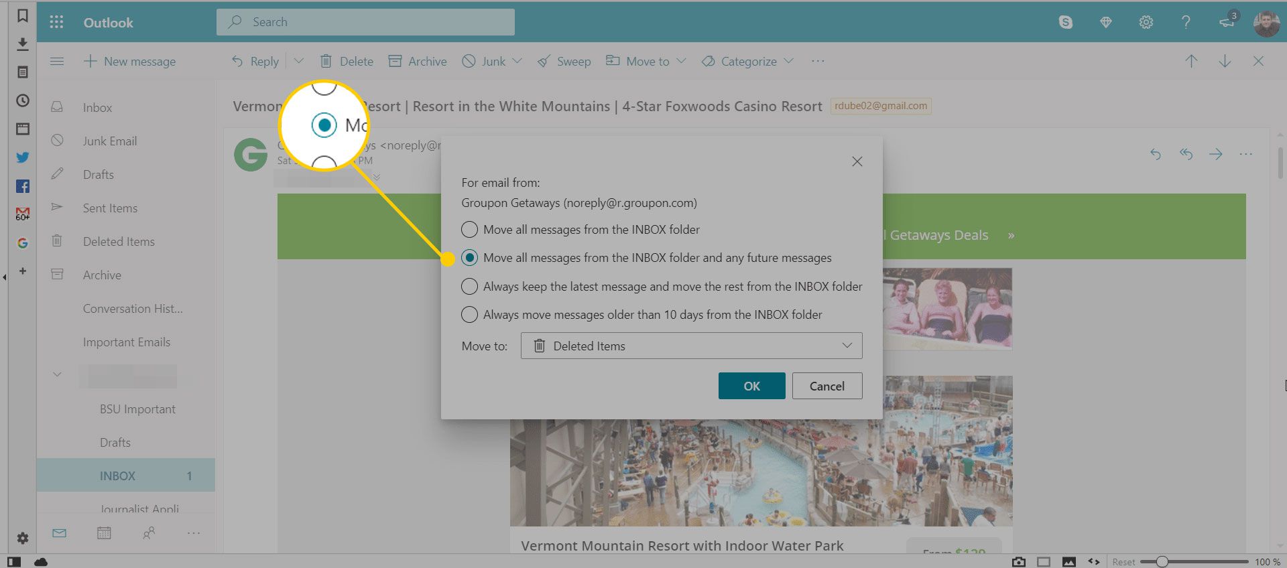
Task: Adjust the page zoom slider
Action: tap(1162, 561)
